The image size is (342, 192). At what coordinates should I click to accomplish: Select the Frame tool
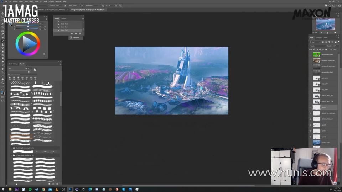[x=2, y=31]
